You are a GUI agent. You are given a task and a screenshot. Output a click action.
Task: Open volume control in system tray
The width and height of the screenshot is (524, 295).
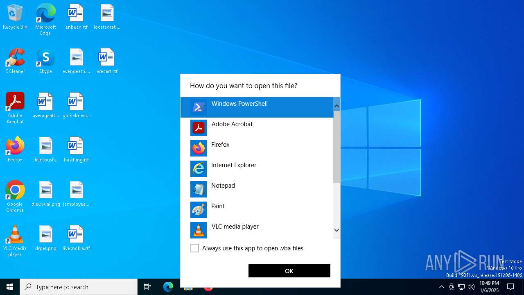471,287
